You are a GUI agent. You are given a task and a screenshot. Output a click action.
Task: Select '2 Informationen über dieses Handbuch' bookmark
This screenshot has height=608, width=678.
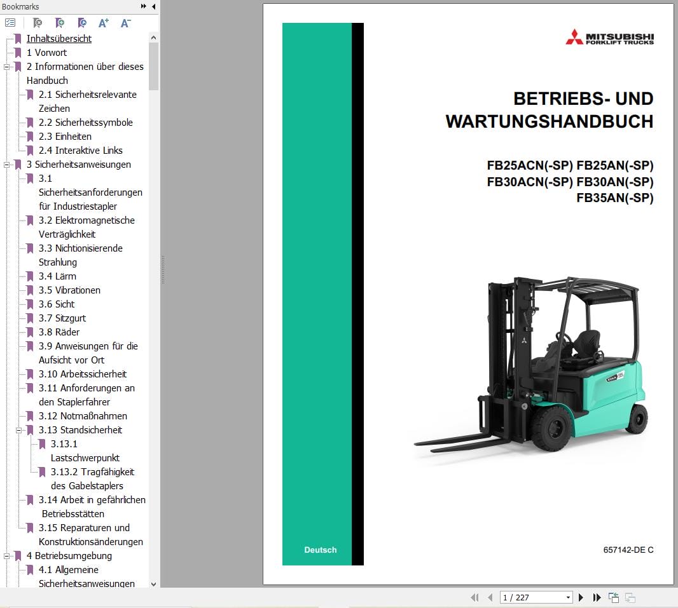[x=85, y=74]
